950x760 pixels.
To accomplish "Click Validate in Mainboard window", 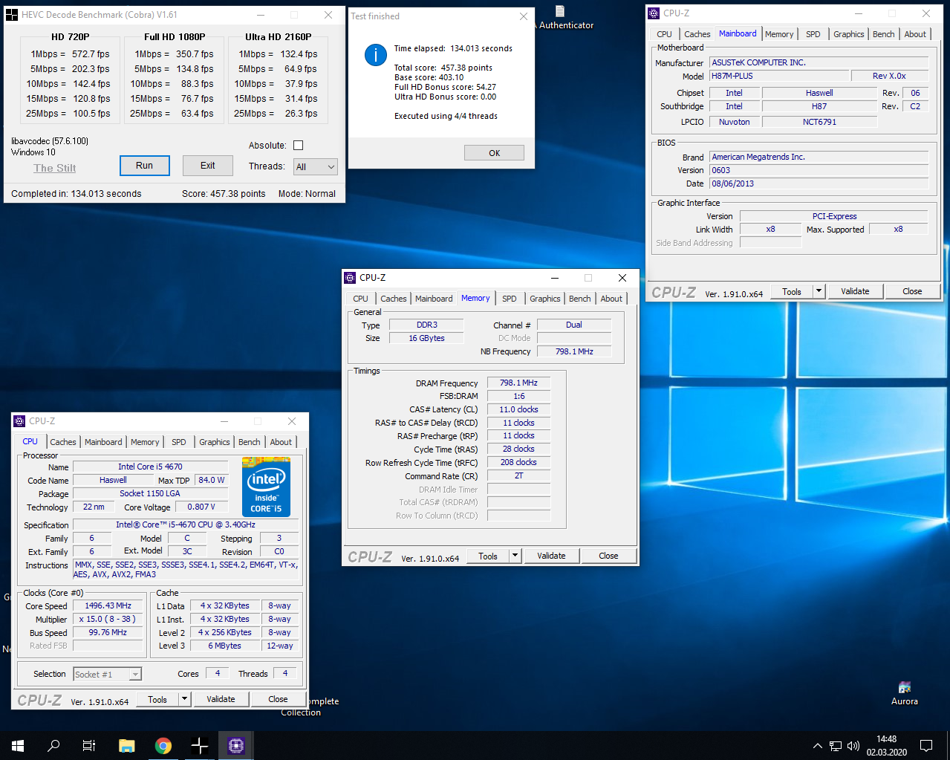I will 855,291.
